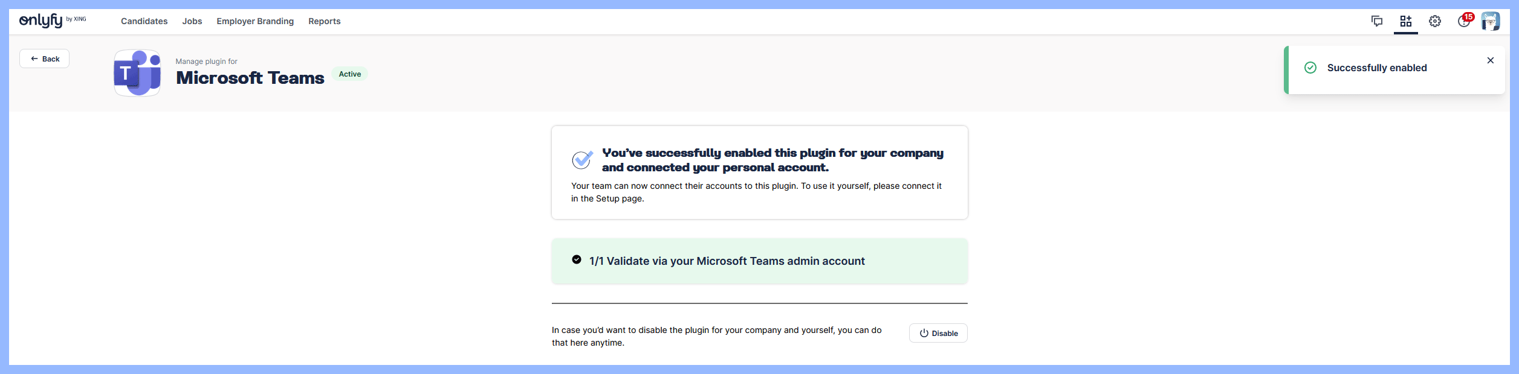Viewport: 1519px width, 374px height.
Task: Click the Manage plugin for heading
Action: coord(206,61)
